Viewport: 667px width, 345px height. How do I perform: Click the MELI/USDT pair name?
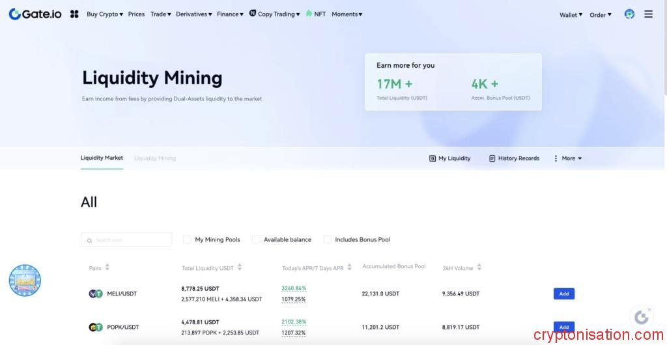(122, 294)
